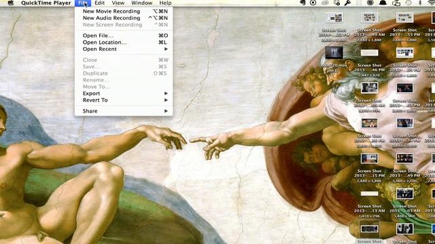Open the Wi-Fi status menu
The image size is (435, 244).
pyautogui.click(x=432, y=3)
